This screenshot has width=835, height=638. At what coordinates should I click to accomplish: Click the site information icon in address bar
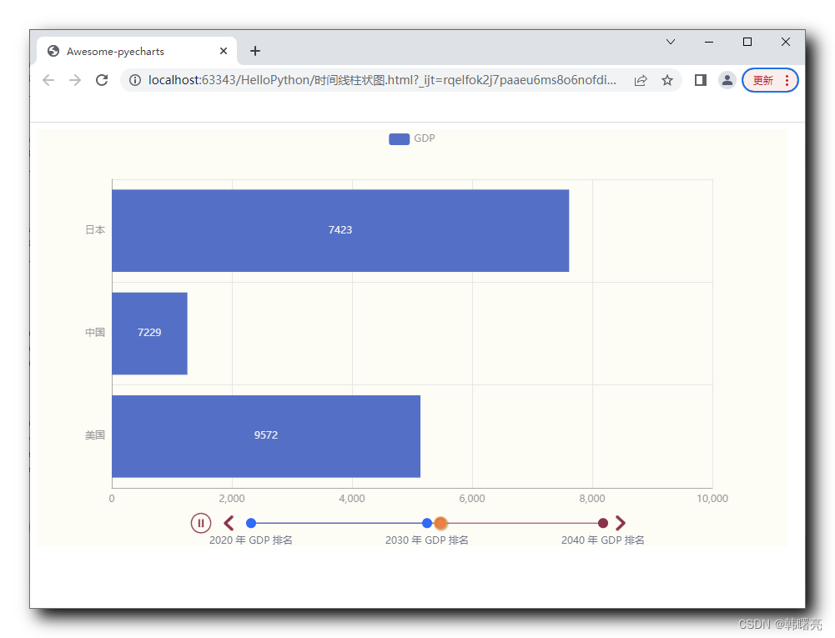coord(133,80)
